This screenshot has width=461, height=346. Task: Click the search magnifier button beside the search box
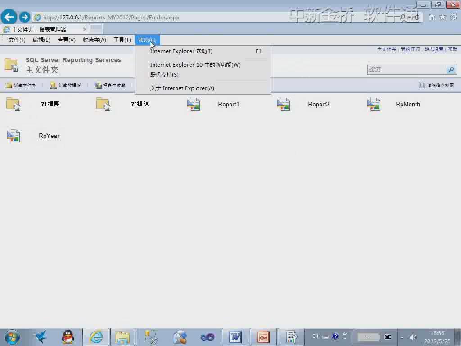coord(451,69)
